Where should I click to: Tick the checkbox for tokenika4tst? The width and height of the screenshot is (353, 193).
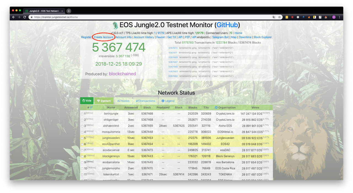pyautogui.click(x=82, y=175)
